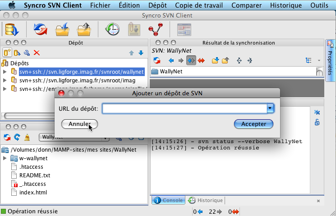The image size is (336, 216).
Task: Click the working copy cleanup broom icon
Action: coord(27,137)
